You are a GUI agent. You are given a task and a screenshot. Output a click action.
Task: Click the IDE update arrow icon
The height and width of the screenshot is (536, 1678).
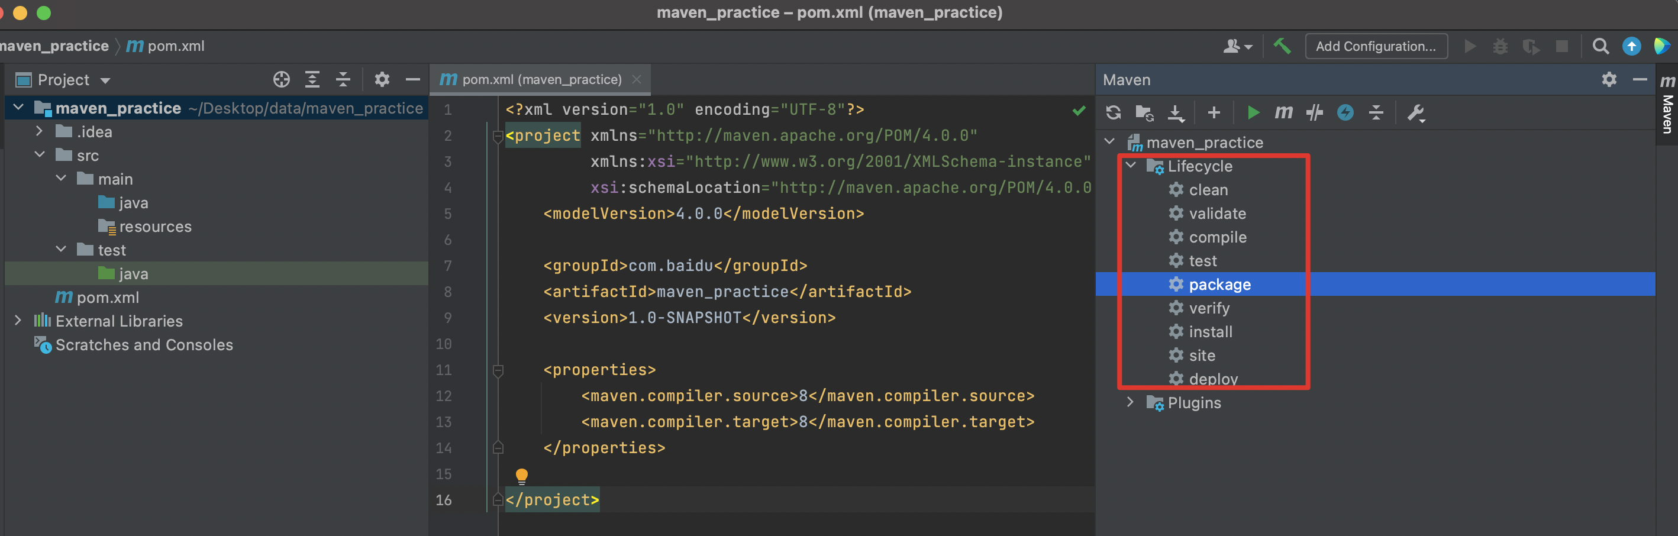(1631, 46)
